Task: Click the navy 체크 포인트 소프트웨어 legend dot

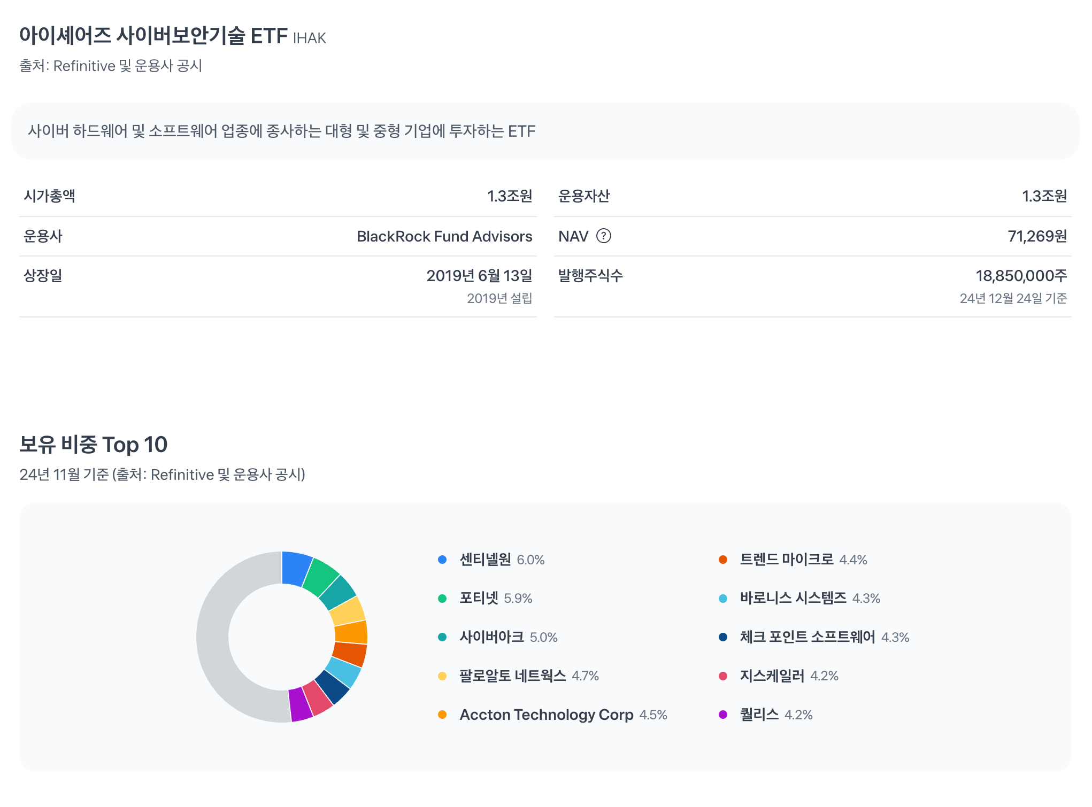Action: 723,637
